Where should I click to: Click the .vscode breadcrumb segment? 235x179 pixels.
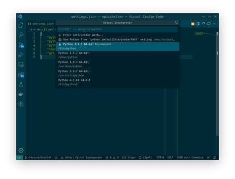coord(35,29)
